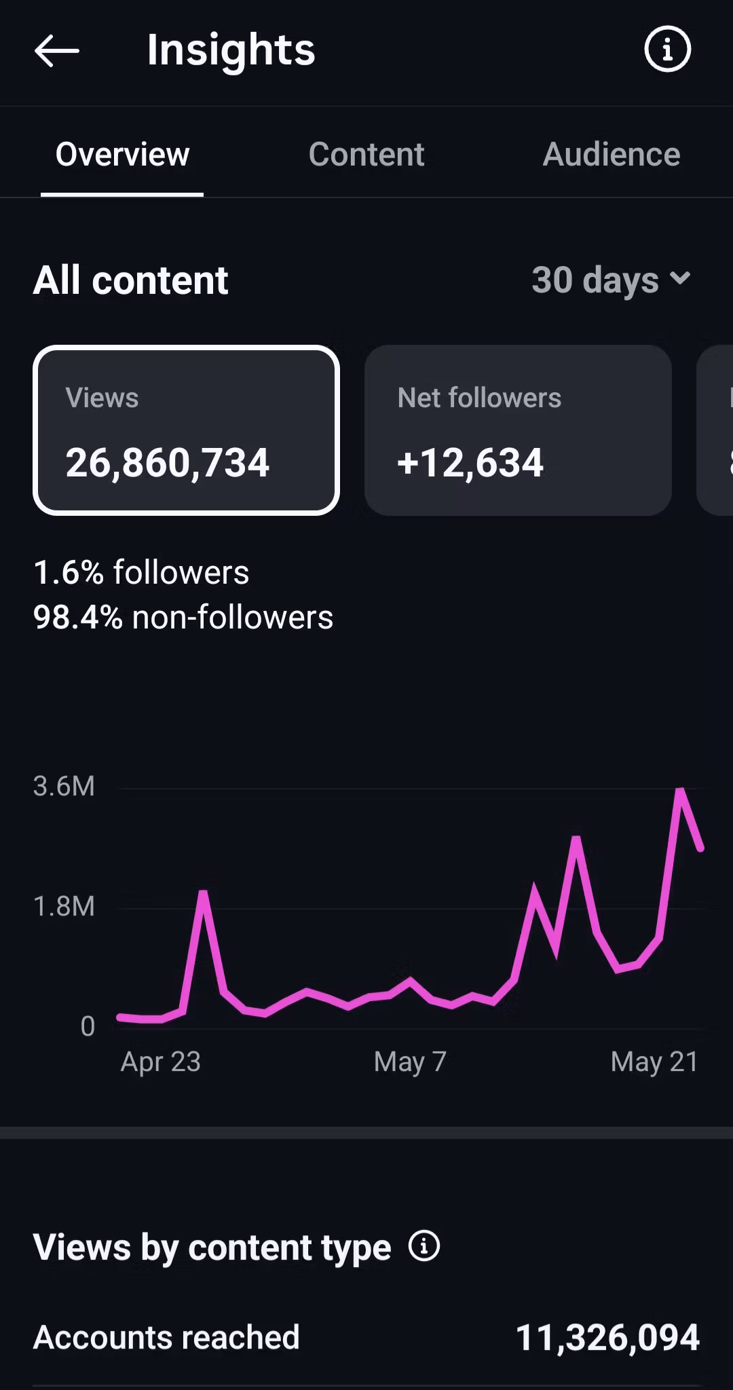The width and height of the screenshot is (733, 1390).
Task: Tap the back arrow icon
Action: [57, 51]
